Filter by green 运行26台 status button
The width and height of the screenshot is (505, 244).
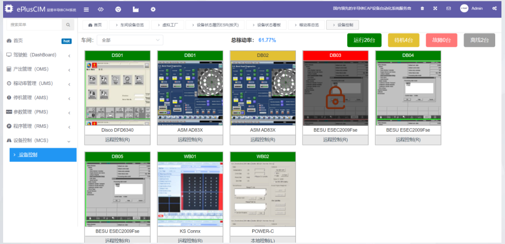point(364,40)
